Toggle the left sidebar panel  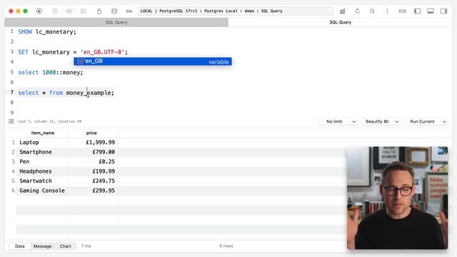click(x=417, y=11)
